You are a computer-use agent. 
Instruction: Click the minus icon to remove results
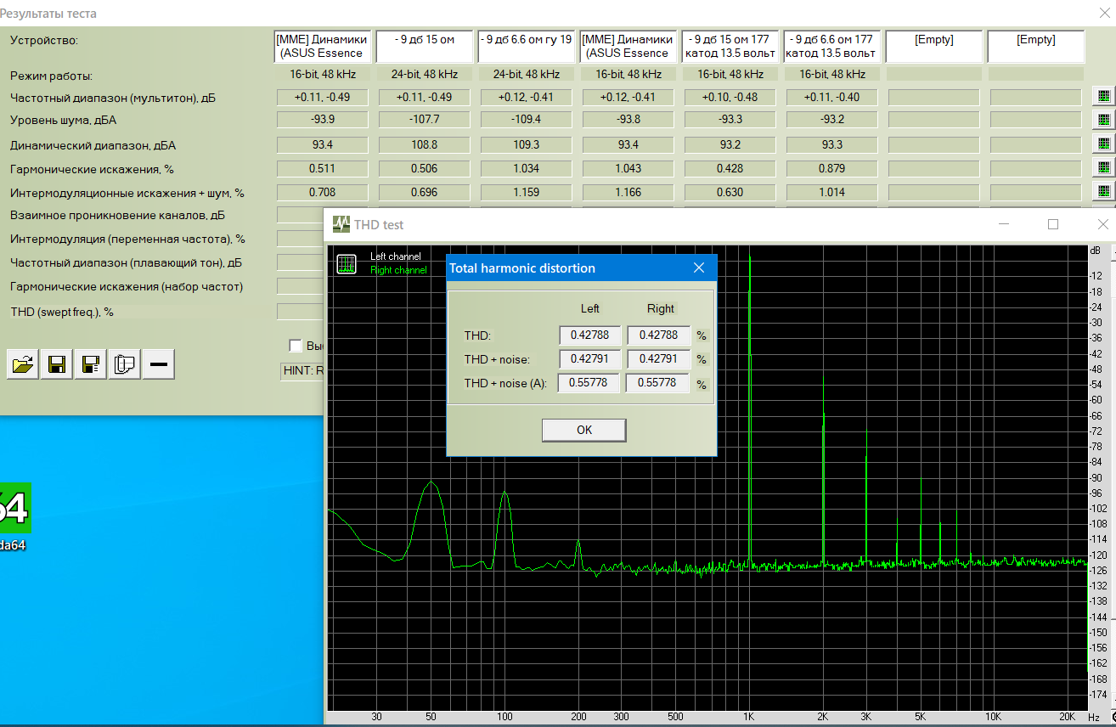point(159,364)
